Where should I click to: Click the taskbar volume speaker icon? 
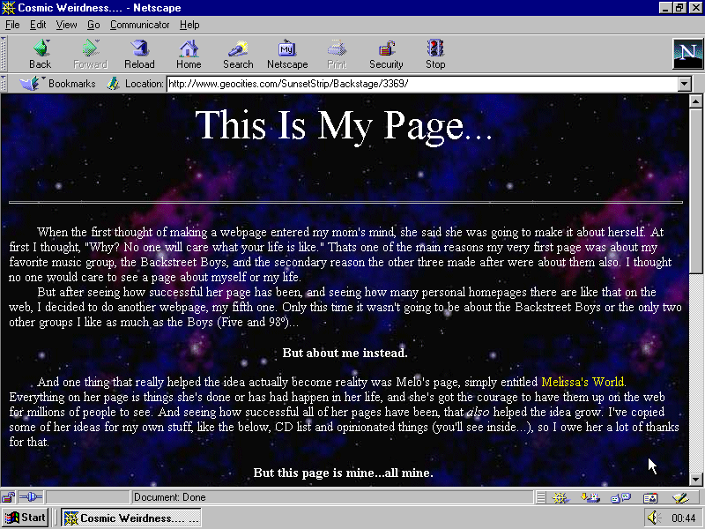(x=654, y=518)
